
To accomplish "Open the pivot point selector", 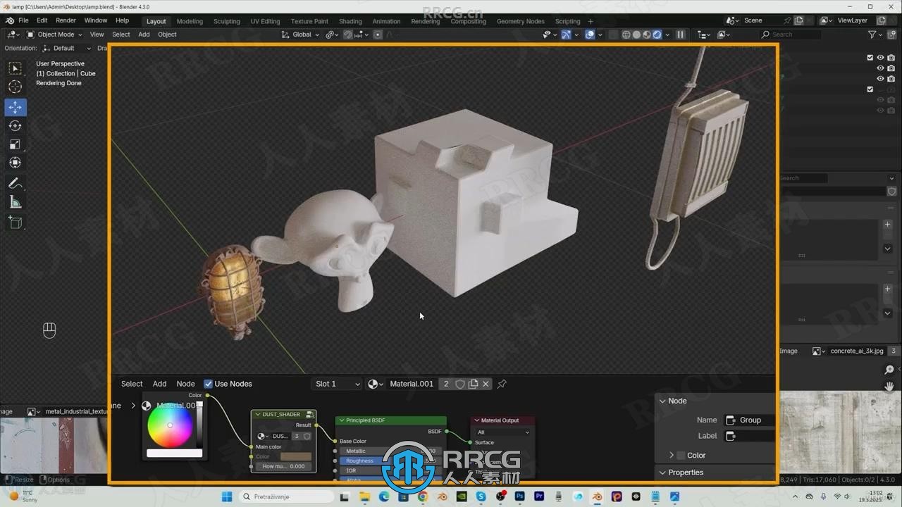I will [x=331, y=35].
